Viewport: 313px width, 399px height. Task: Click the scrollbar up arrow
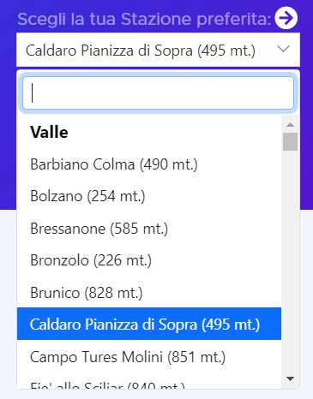tap(290, 124)
